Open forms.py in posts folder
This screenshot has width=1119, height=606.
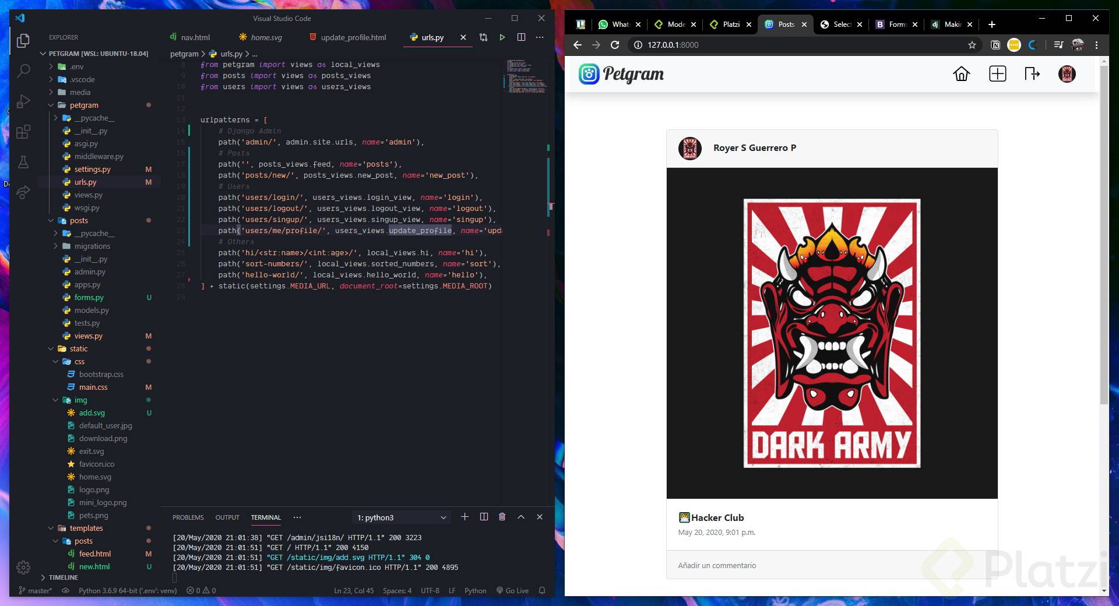click(89, 297)
